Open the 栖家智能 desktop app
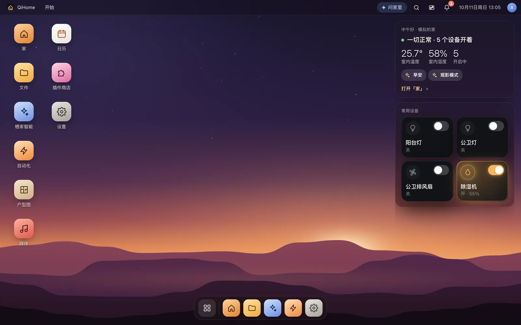Viewport: 521px width, 325px height. pyautogui.click(x=24, y=112)
